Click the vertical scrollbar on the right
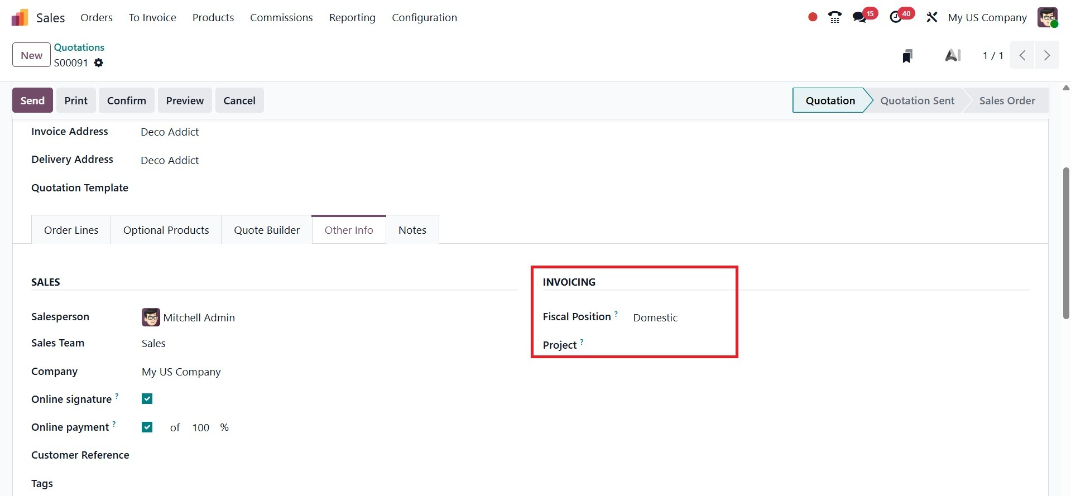This screenshot has width=1071, height=496. pyautogui.click(x=1065, y=243)
